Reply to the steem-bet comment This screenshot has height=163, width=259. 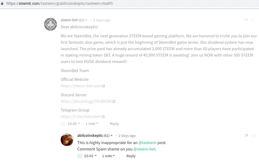click(x=114, y=124)
